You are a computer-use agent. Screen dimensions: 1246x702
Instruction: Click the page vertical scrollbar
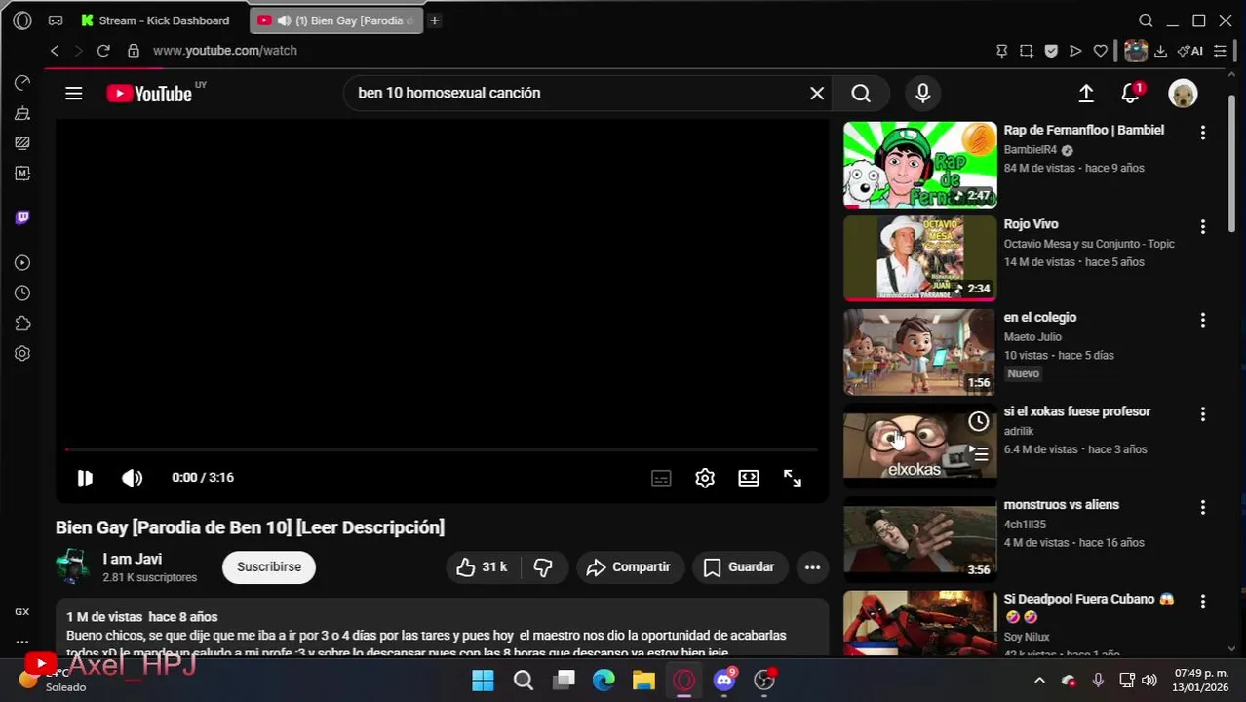(1232, 166)
